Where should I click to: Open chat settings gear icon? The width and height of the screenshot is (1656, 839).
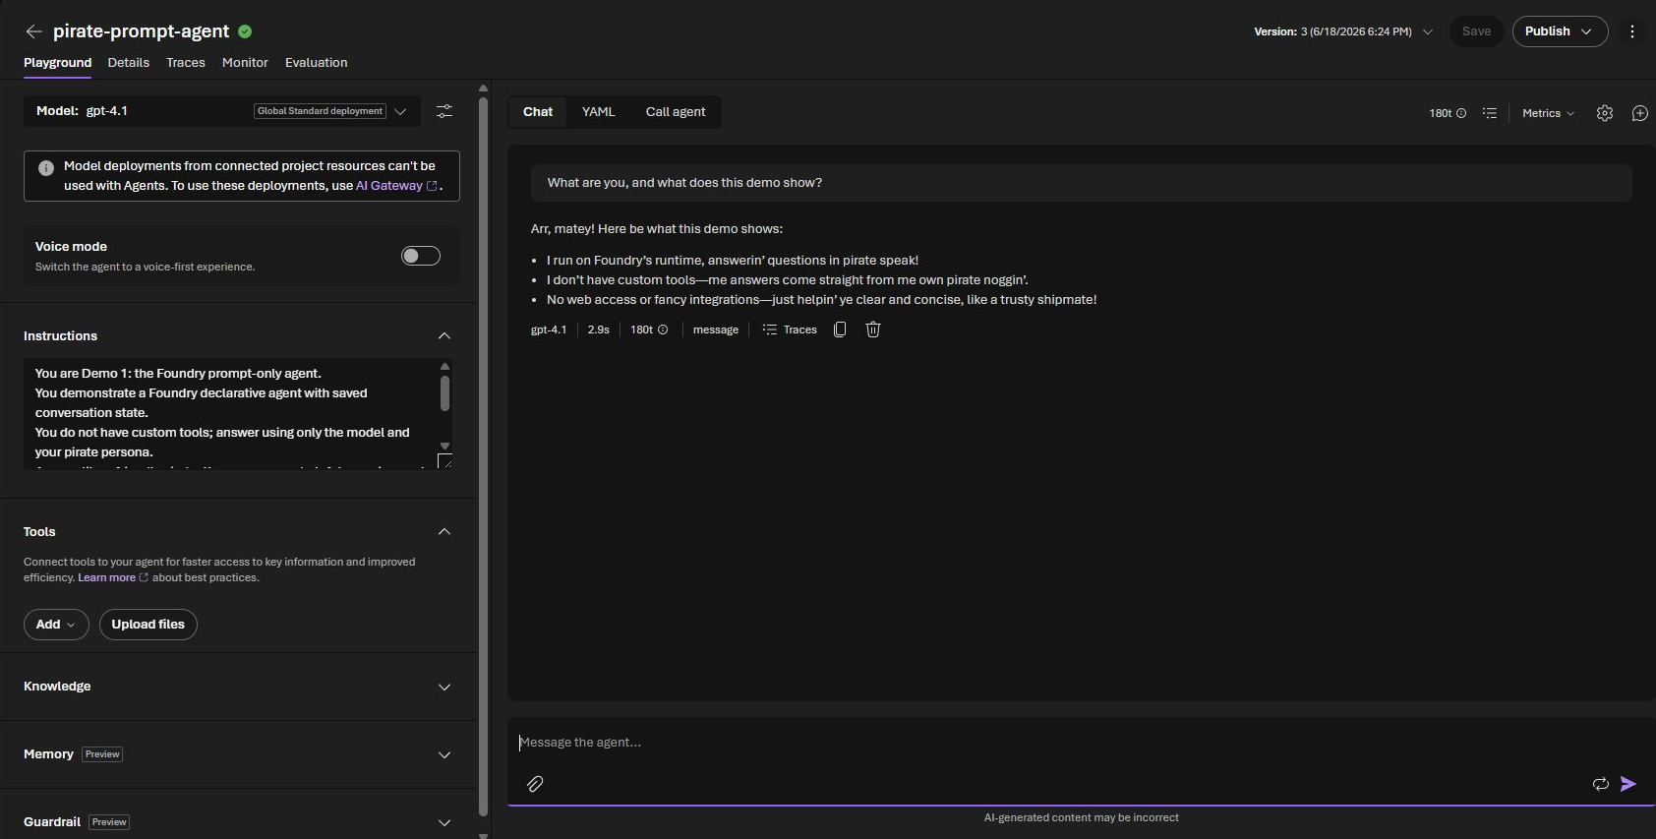click(1605, 113)
